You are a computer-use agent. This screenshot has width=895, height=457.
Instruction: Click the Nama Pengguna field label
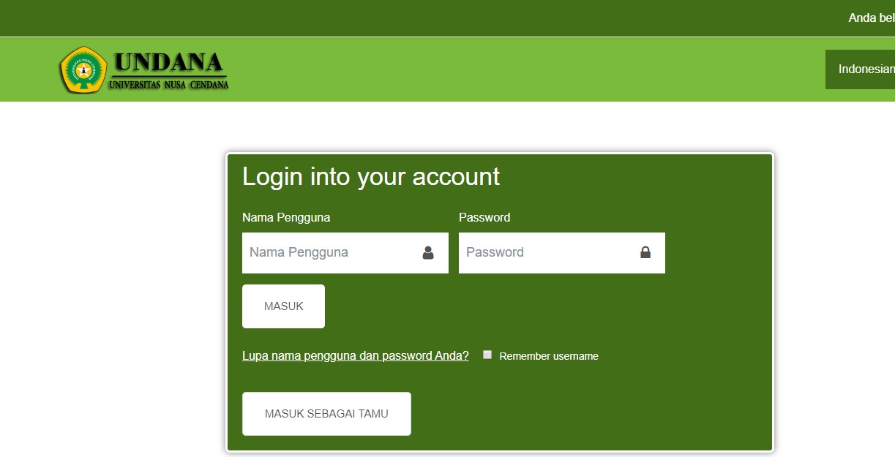286,217
